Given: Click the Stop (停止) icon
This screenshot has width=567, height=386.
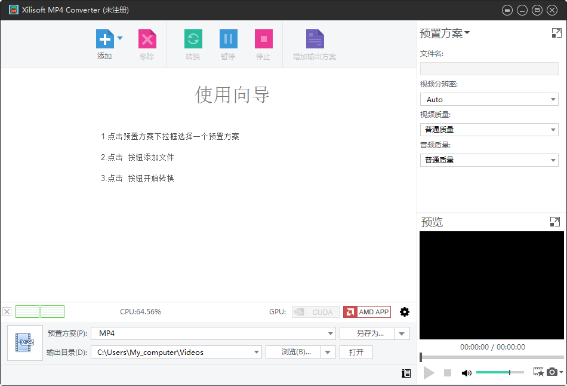Looking at the screenshot, I should [x=263, y=39].
